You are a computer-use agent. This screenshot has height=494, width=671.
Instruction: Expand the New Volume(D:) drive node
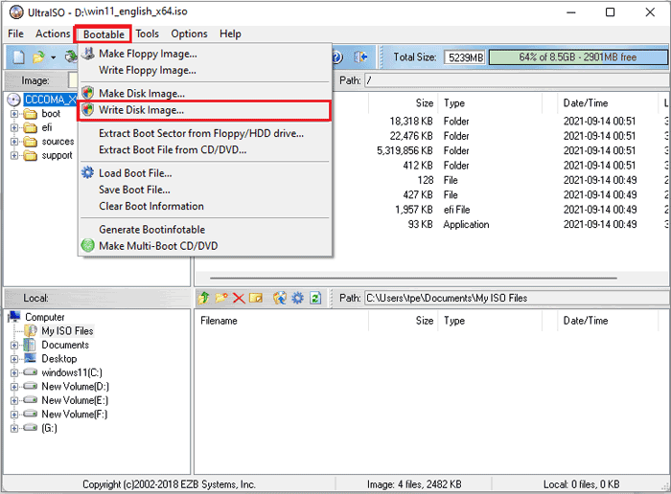click(x=14, y=387)
